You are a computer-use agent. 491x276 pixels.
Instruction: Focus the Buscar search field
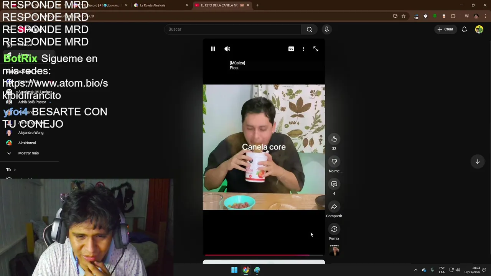pyautogui.click(x=233, y=29)
